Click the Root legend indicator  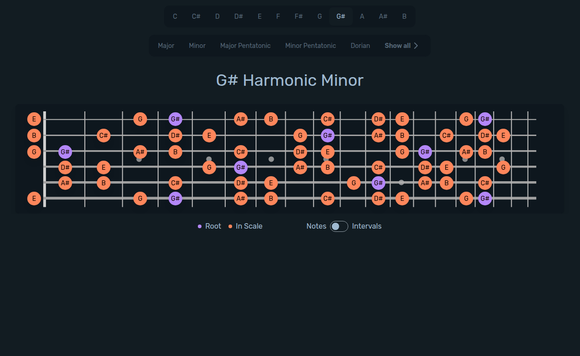pos(200,226)
